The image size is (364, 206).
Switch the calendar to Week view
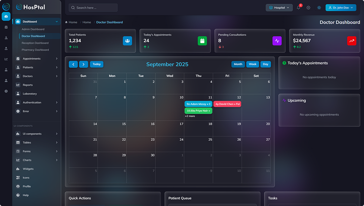pyautogui.click(x=252, y=64)
